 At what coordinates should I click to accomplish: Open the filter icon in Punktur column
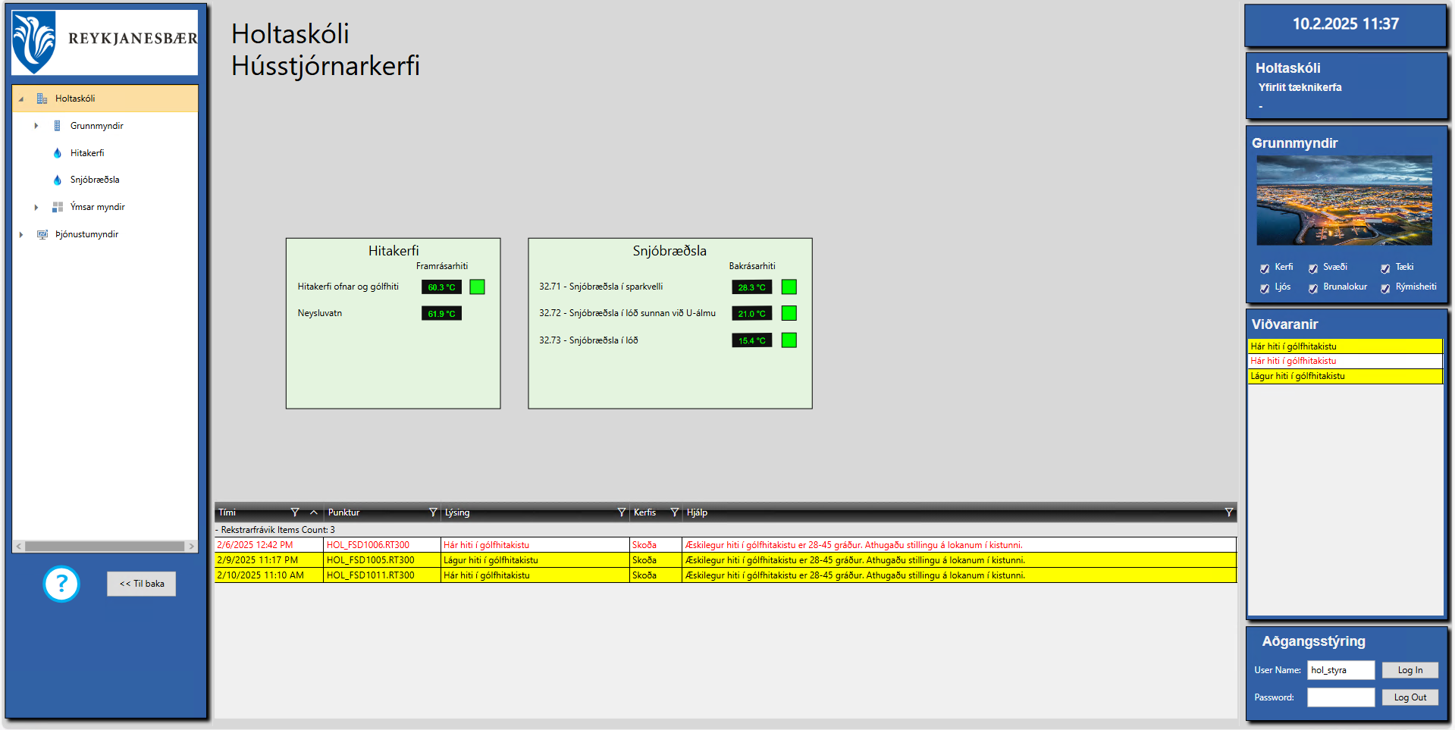(x=433, y=512)
